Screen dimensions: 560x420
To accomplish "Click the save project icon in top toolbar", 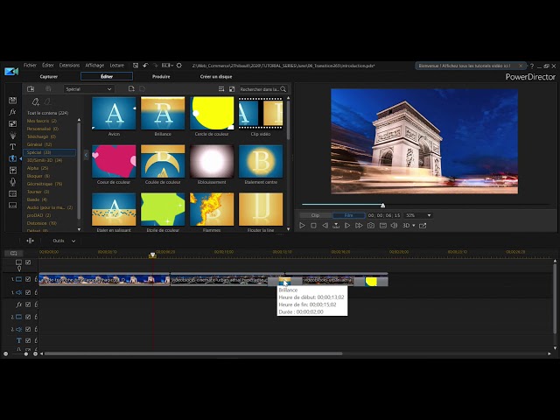I will point(136,66).
